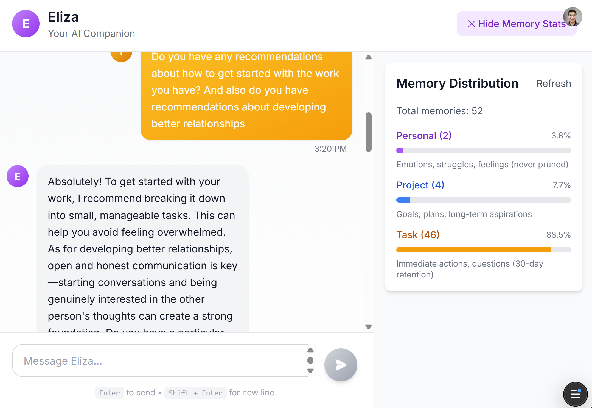Toggle the Personal memories category

tap(423, 135)
